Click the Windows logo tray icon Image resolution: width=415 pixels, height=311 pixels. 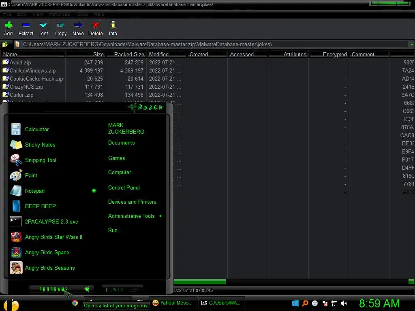pos(295,303)
